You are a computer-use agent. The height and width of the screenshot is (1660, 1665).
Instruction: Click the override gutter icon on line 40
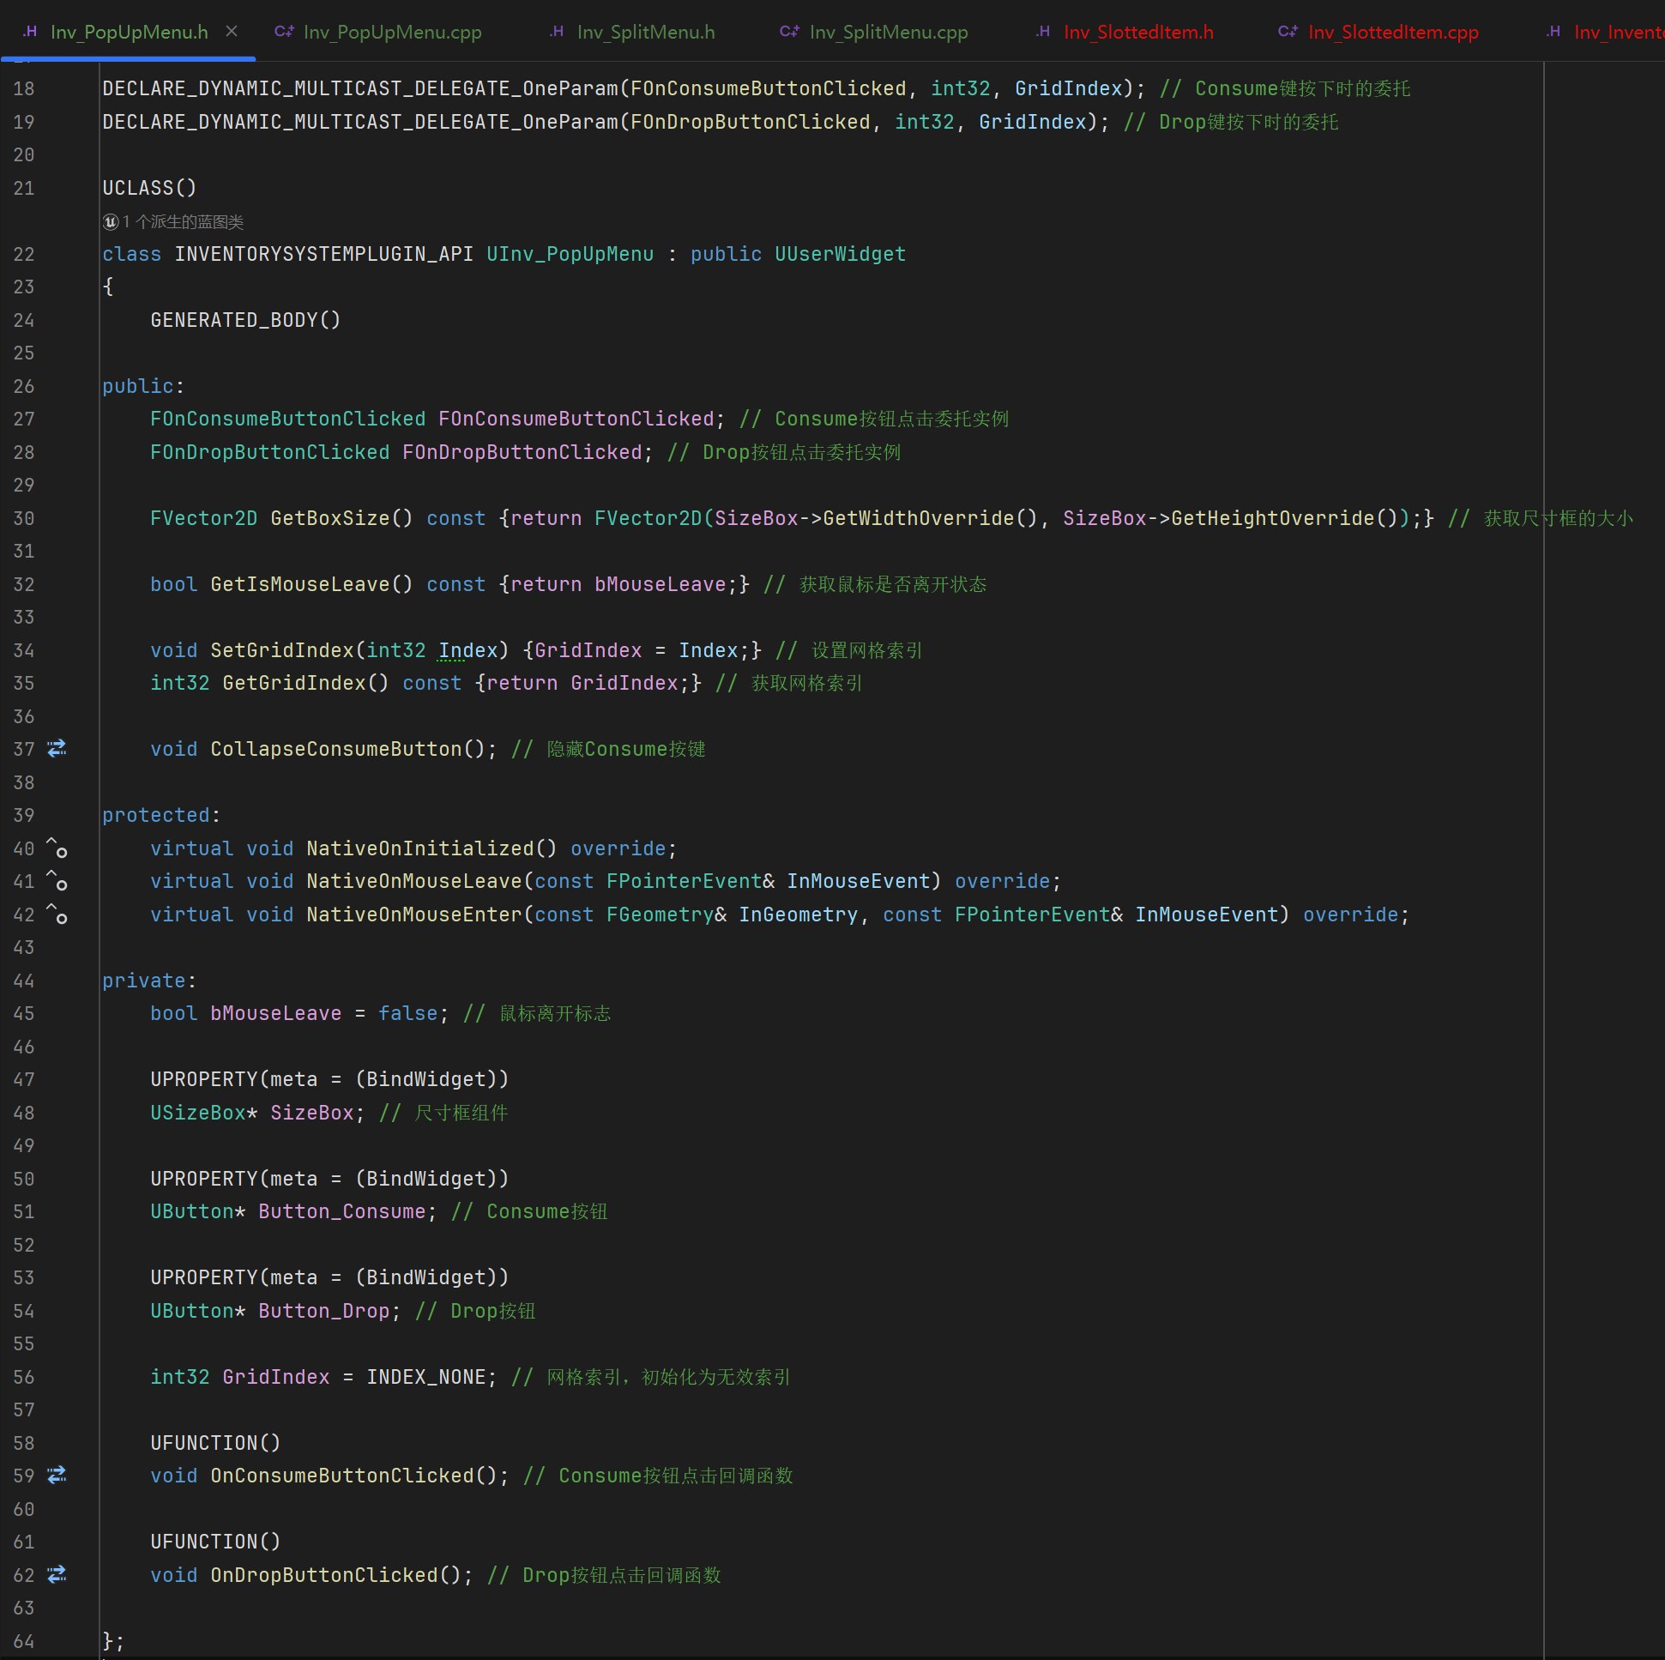tap(57, 848)
